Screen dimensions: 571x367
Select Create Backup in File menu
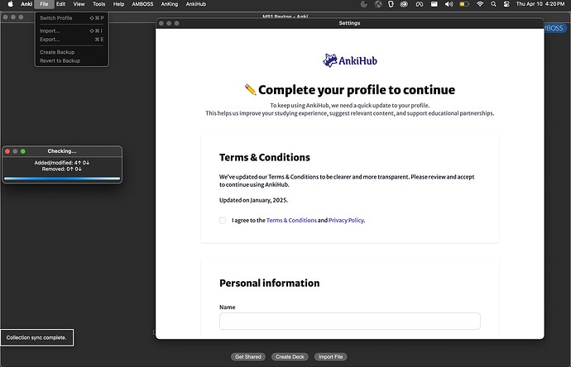(72, 52)
